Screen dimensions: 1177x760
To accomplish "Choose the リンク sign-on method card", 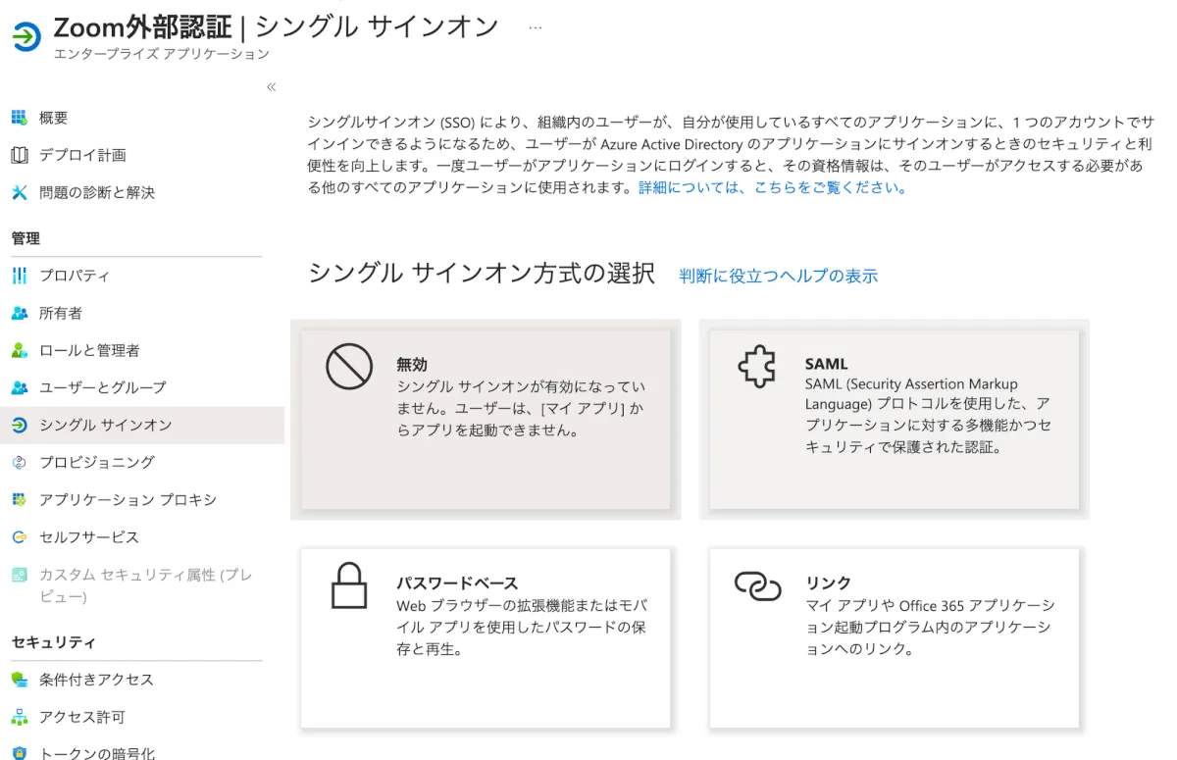I will 894,637.
